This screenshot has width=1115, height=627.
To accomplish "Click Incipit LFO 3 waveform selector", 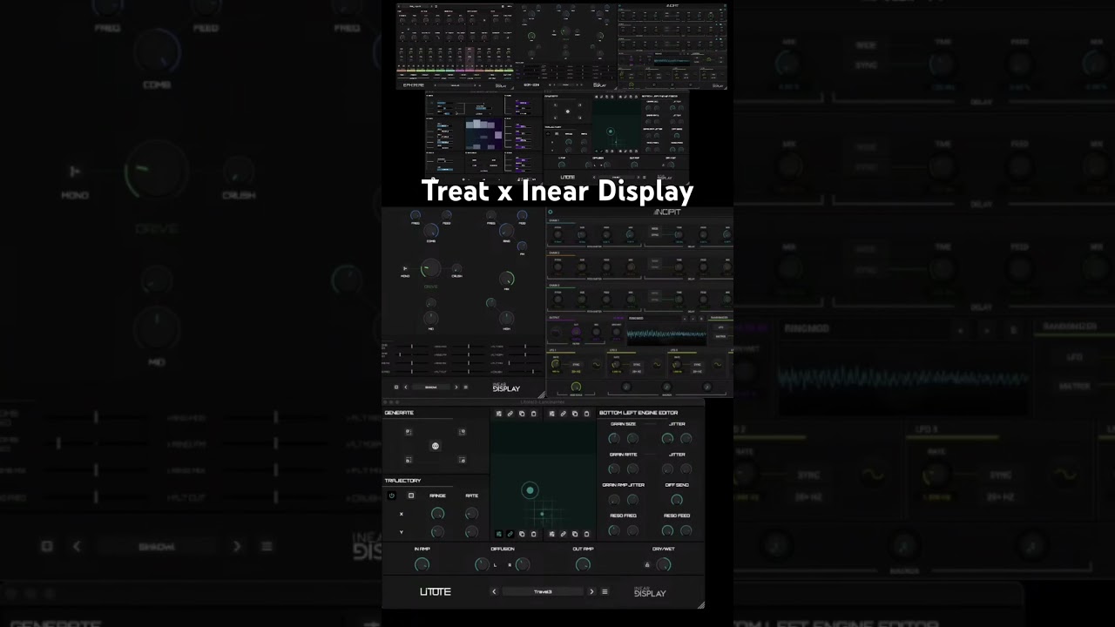I will click(x=717, y=365).
